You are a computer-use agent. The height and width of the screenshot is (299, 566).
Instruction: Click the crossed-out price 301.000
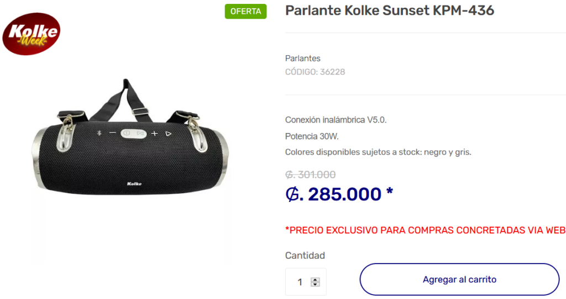coord(310,175)
